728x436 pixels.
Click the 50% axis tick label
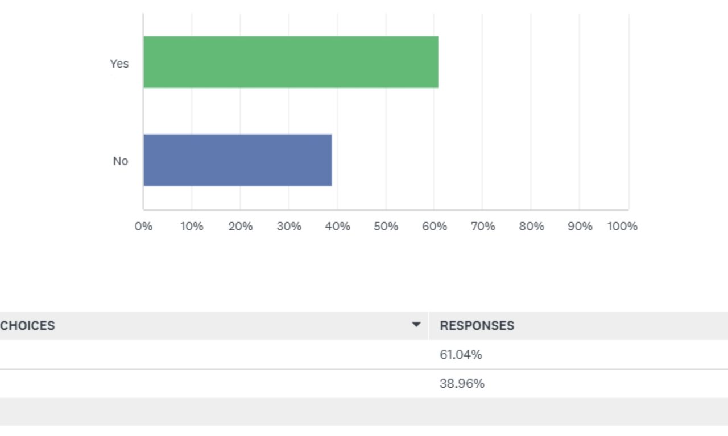point(386,227)
